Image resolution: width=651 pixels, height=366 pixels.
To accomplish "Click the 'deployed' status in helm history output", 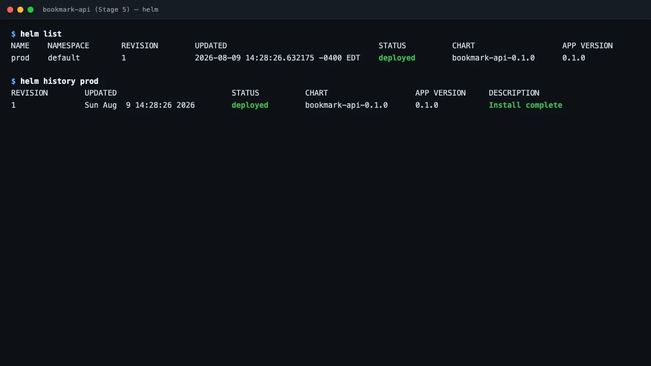I will pos(250,105).
